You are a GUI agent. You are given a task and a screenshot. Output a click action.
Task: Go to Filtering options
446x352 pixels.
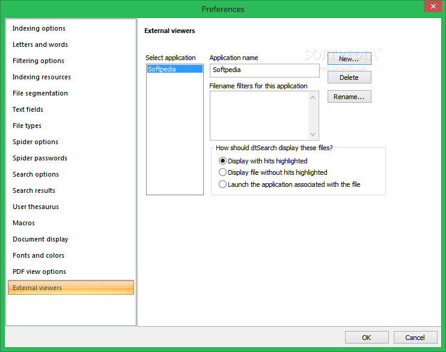click(x=38, y=61)
